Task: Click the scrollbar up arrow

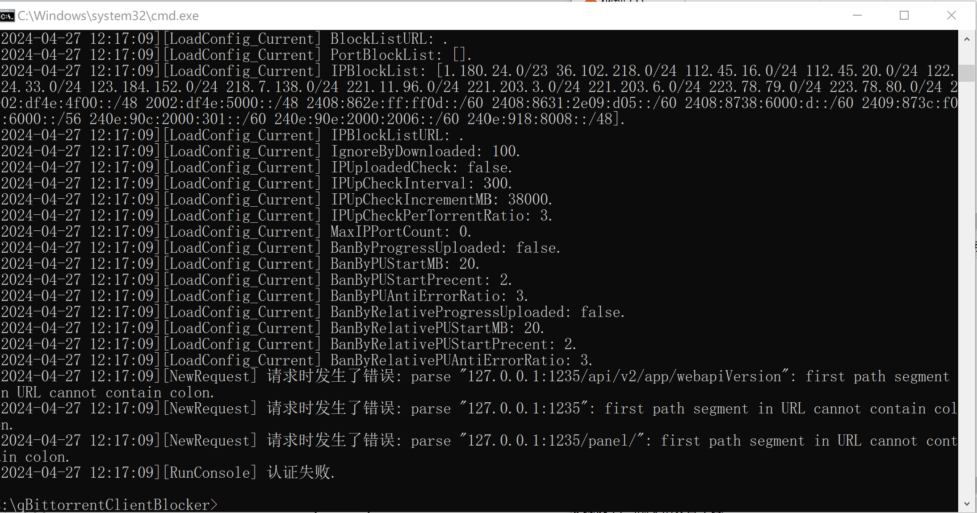Action: pyautogui.click(x=967, y=39)
